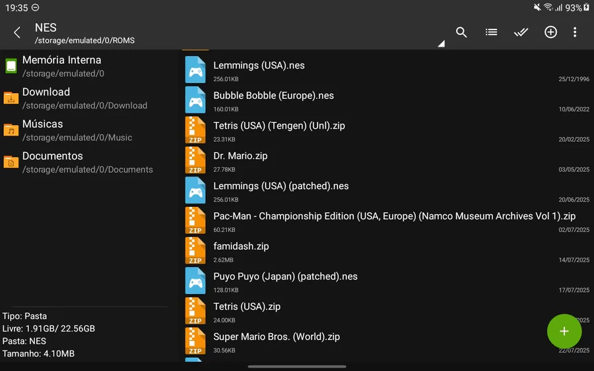Open the three-dot overflow menu
The image size is (594, 371).
tap(575, 32)
